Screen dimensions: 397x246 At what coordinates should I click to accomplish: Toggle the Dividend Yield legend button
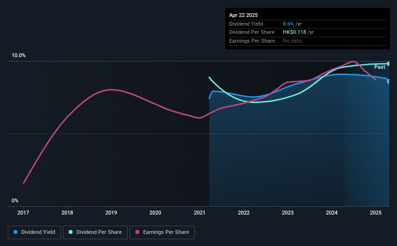[34, 232]
